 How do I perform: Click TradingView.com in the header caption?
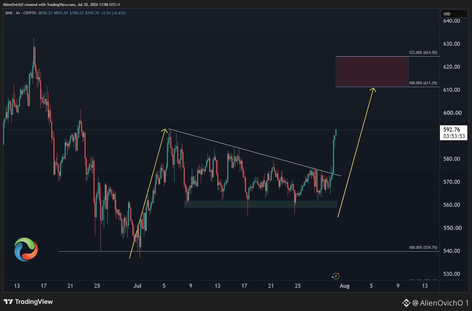point(61,5)
